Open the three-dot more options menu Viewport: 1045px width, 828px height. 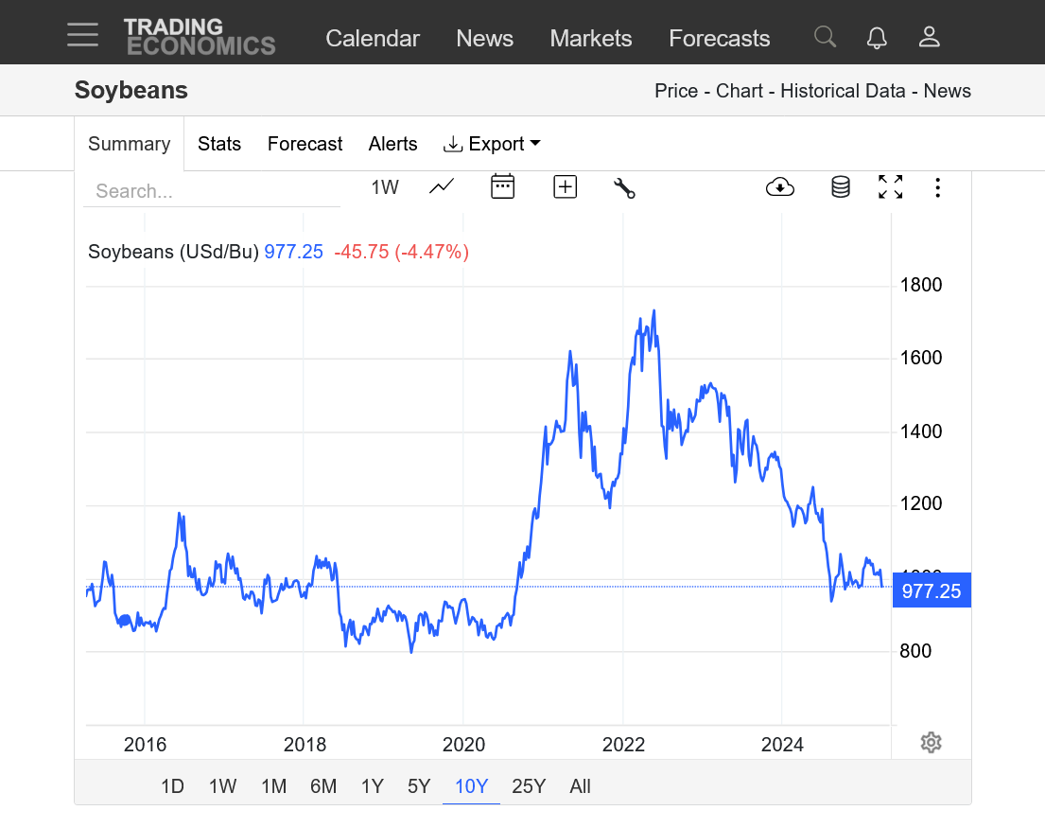(937, 187)
